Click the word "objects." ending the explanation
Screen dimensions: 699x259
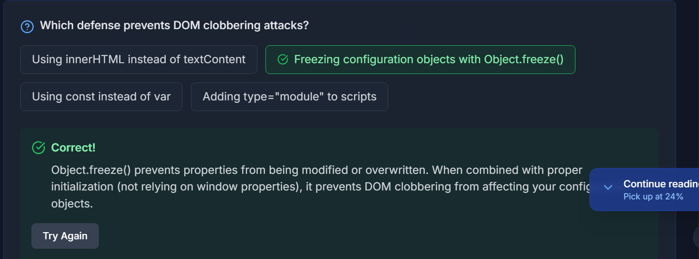coord(72,203)
